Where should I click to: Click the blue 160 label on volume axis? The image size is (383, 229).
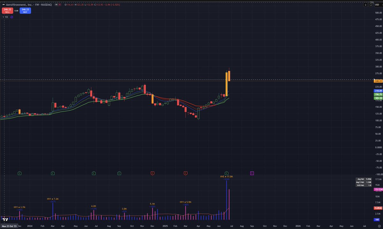coord(377,219)
